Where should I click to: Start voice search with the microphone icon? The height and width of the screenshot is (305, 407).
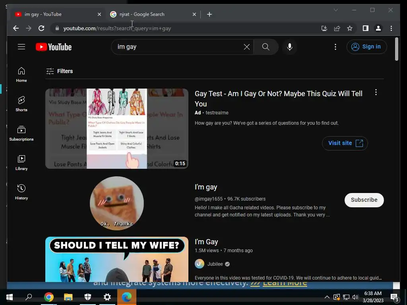coord(290,47)
